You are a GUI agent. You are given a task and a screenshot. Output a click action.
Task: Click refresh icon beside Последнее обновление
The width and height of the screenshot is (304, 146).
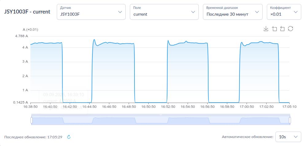pos(69,137)
